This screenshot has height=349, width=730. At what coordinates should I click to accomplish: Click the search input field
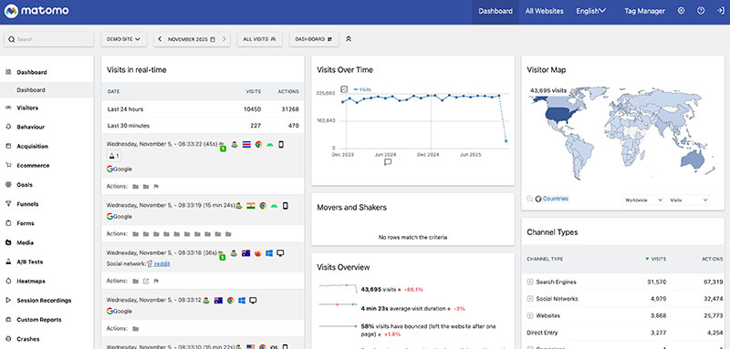click(49, 39)
